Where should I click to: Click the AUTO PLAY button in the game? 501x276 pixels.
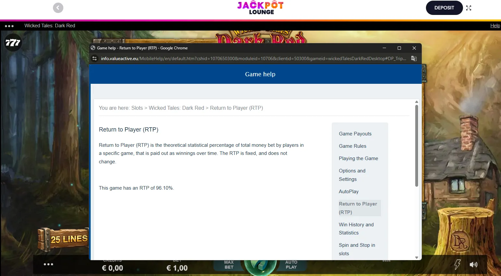(x=291, y=265)
